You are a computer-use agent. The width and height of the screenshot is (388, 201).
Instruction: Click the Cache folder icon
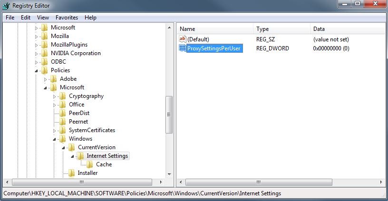click(x=89, y=164)
